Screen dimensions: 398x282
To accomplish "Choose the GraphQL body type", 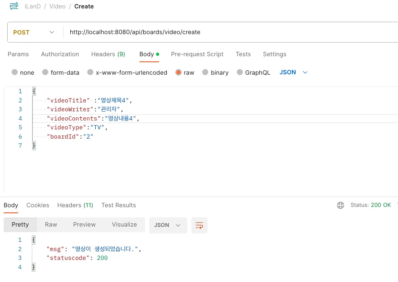I will [x=240, y=72].
